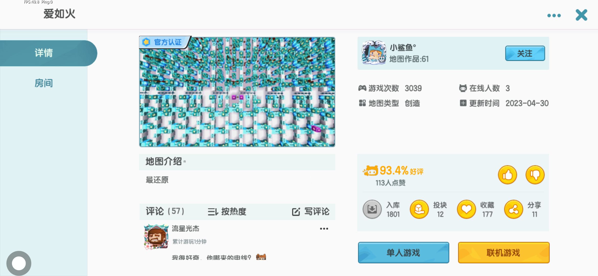Screen dimensions: 598x276
Task: Follow author with 关注 button
Action: (x=525, y=53)
